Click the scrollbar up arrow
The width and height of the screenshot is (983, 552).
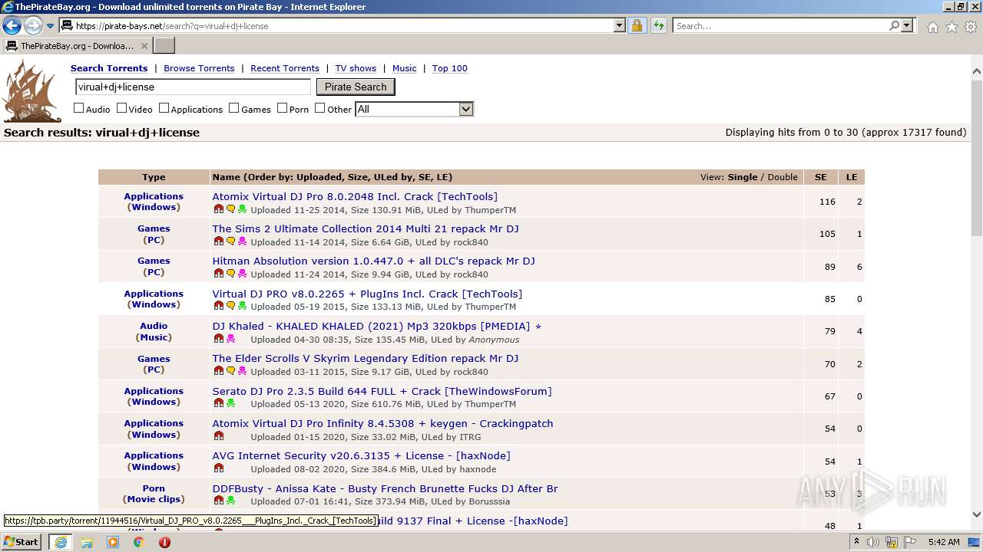coord(977,71)
